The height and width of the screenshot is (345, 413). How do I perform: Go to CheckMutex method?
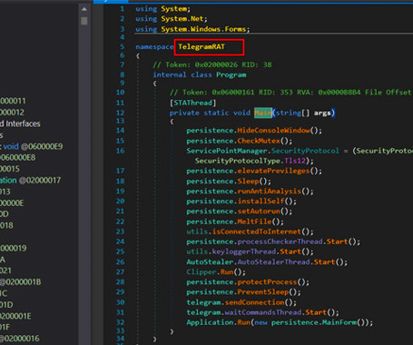[259, 141]
